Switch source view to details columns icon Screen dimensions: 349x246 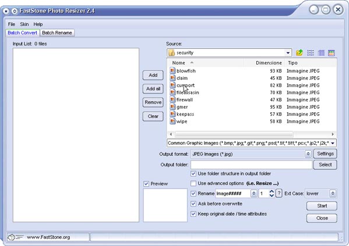tap(321, 53)
